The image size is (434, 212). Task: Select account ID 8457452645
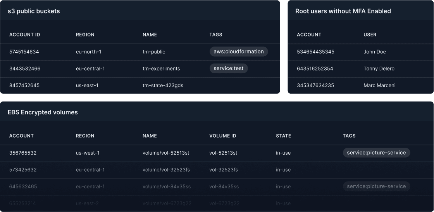pos(24,86)
